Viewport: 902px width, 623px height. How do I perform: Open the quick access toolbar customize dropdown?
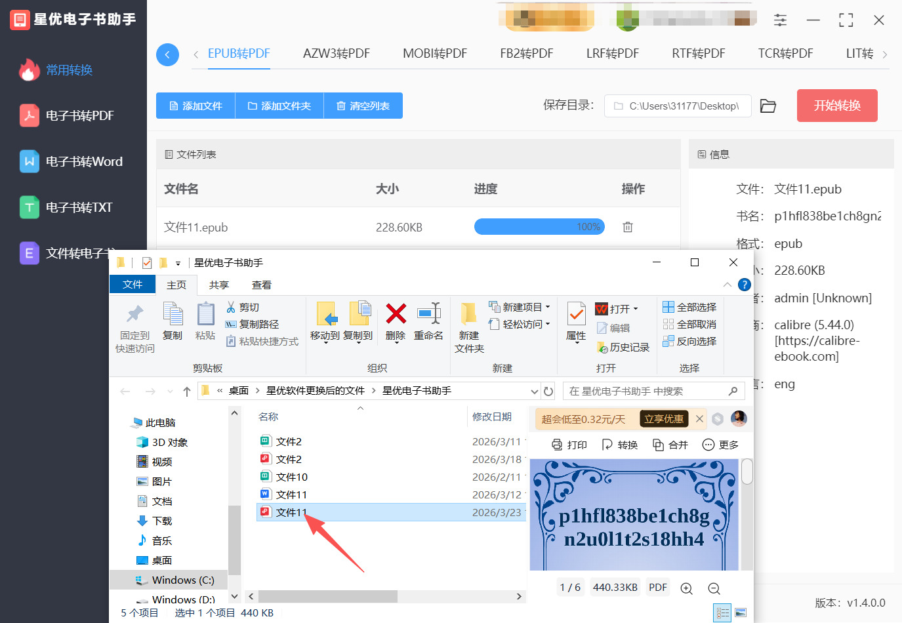178,264
